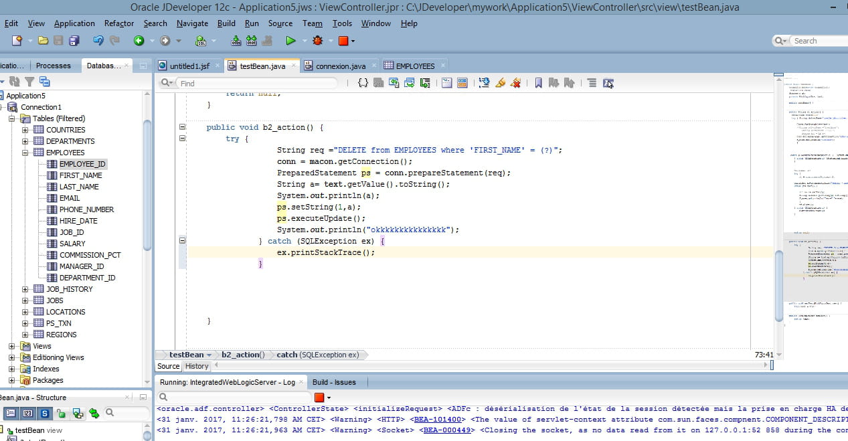
Task: Close the testBean.java tab
Action: 292,66
